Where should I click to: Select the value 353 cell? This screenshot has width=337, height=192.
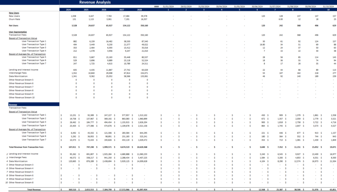(x=75, y=48)
